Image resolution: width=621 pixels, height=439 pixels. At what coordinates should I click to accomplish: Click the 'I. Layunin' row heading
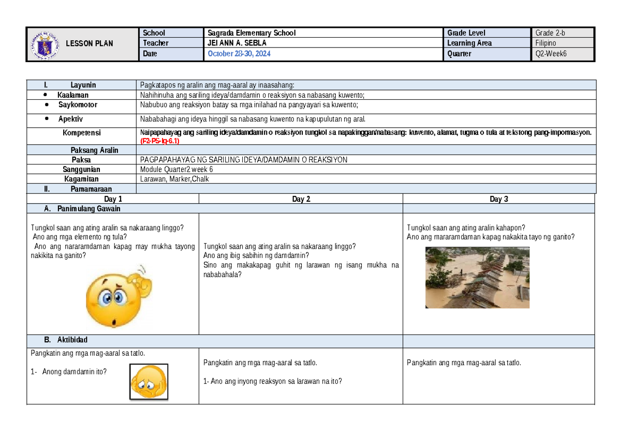click(x=70, y=85)
